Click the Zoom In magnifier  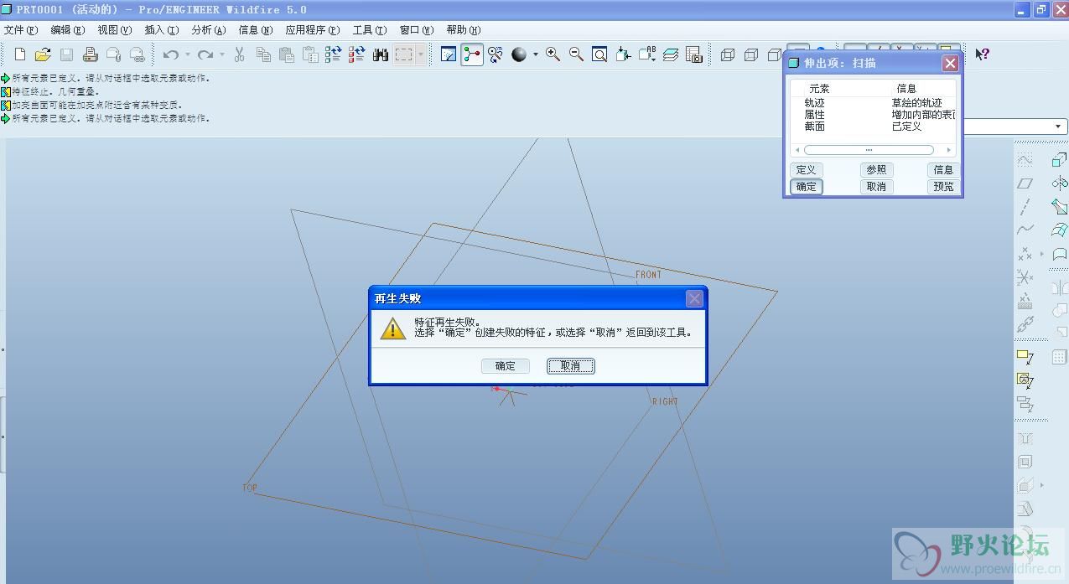point(553,54)
